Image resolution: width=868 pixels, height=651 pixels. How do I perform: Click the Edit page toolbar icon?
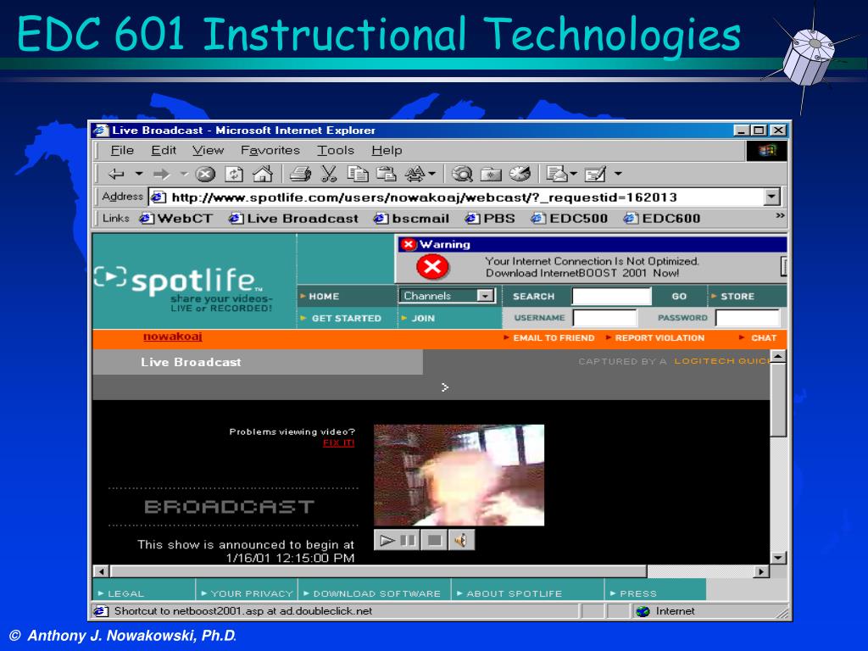click(595, 175)
